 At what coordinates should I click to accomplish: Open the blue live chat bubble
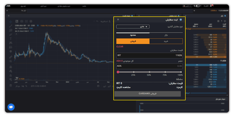tap(11, 107)
